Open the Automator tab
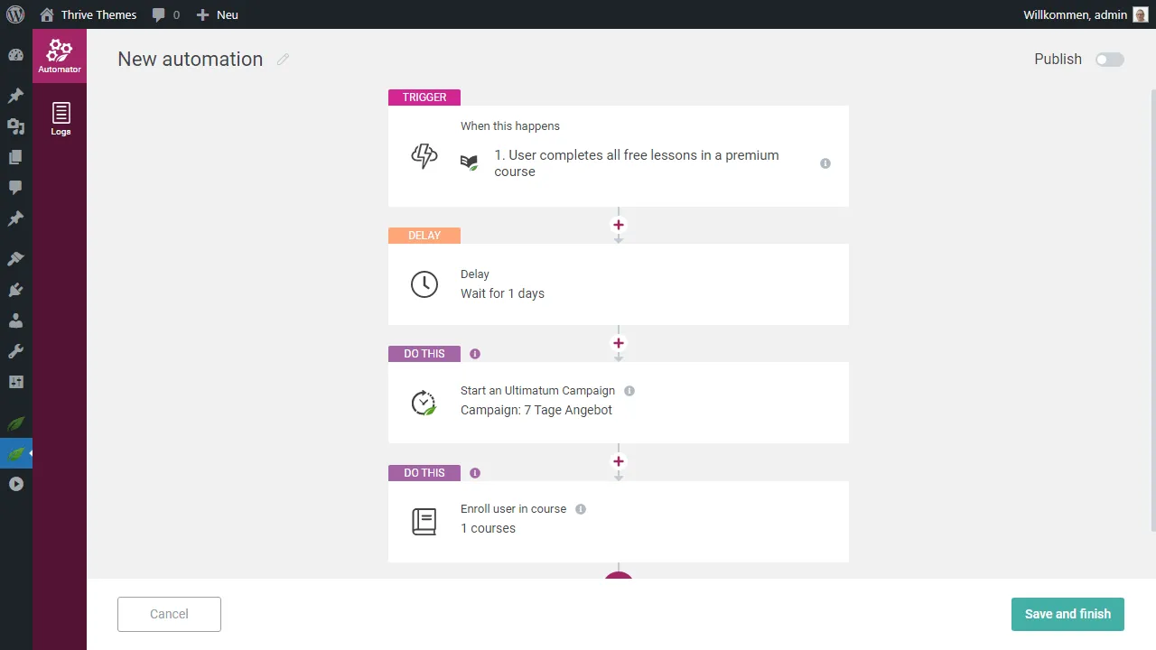 [60, 56]
